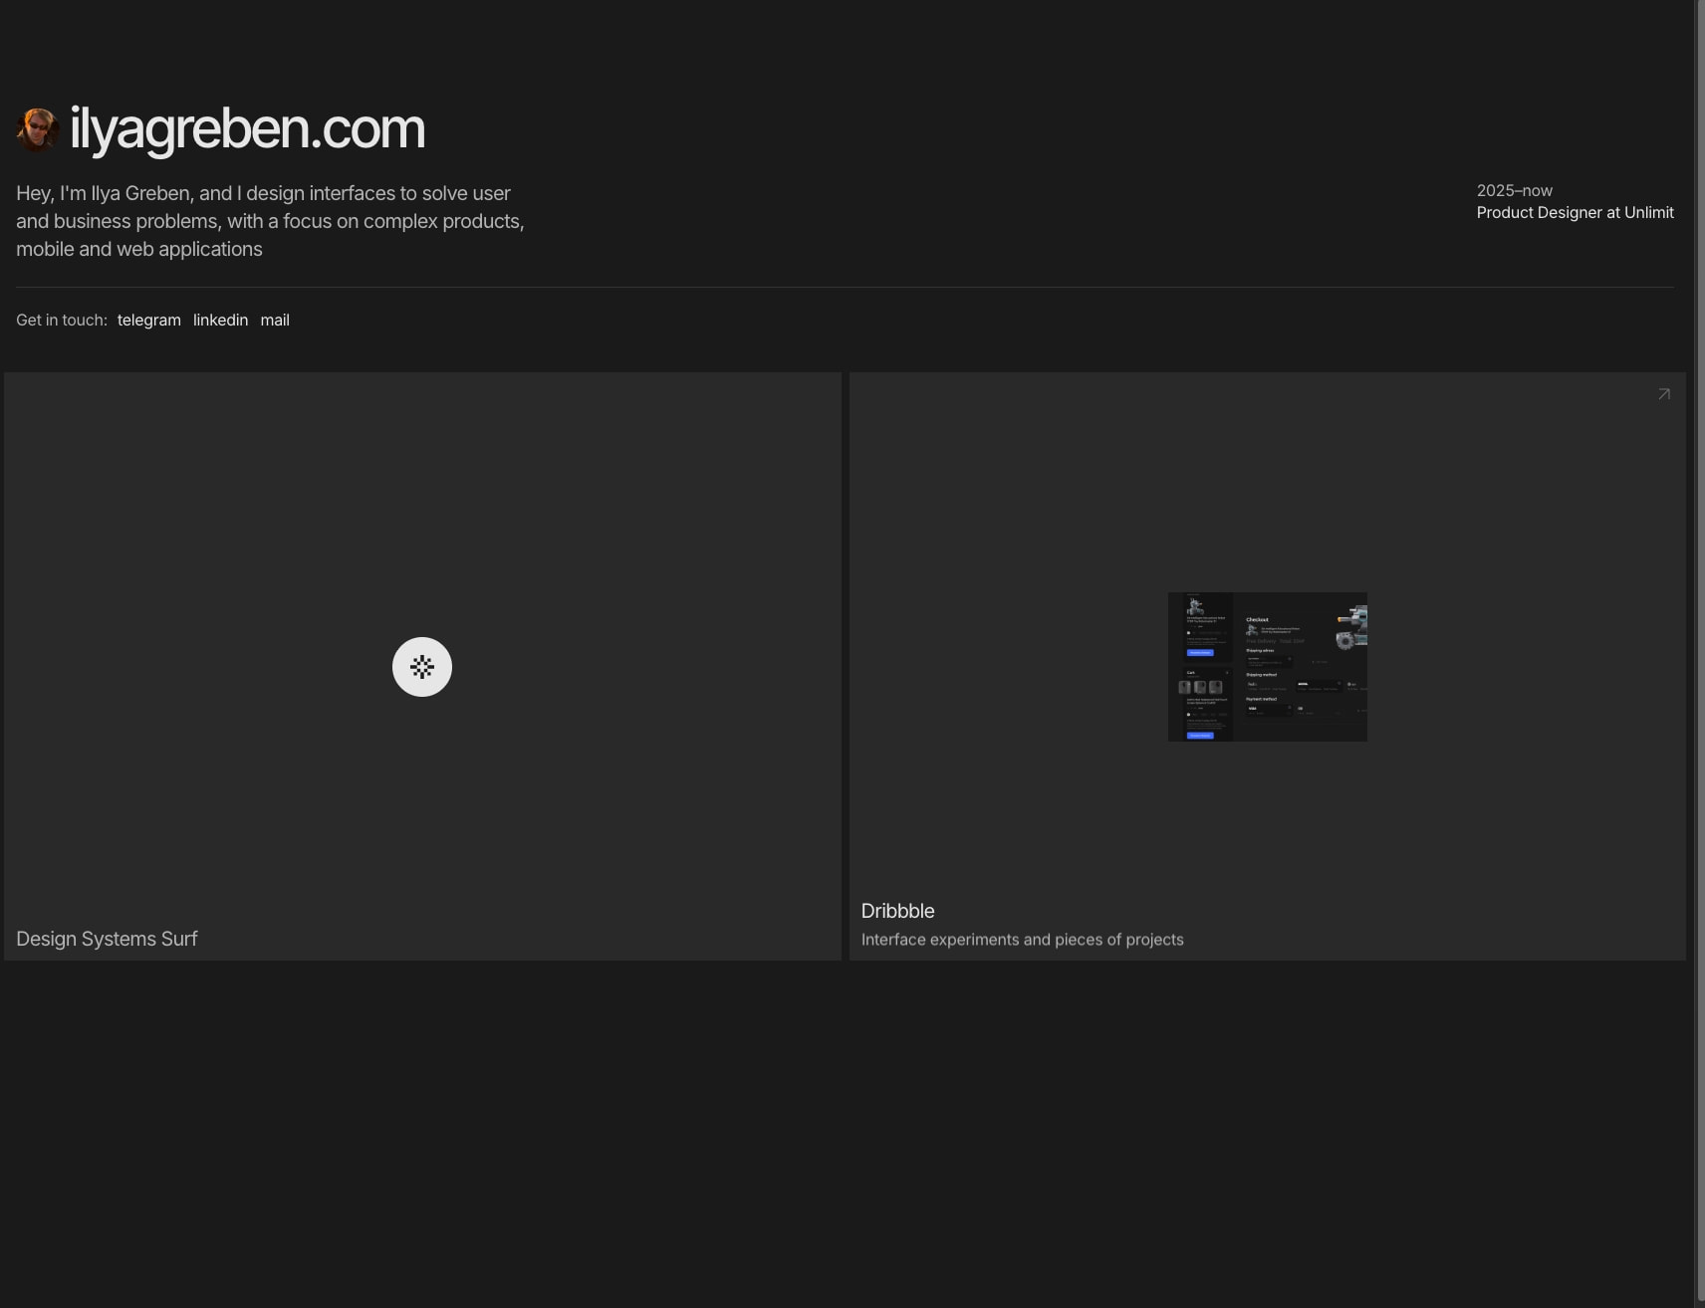Click the intro paragraph about Ilya Greben
Viewport: 1705px width, 1308px height.
(x=270, y=221)
